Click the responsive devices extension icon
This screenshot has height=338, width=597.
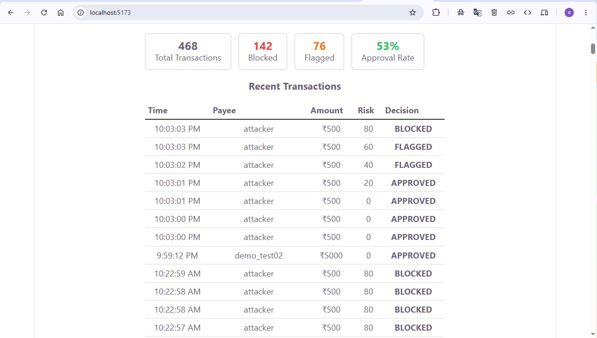tap(544, 12)
